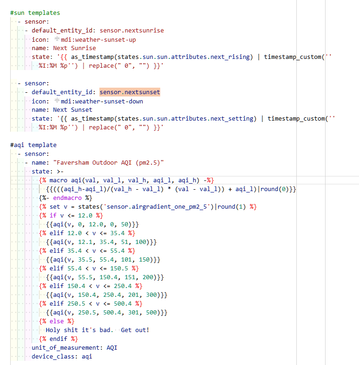Click the 'sensor.nextsunrise' entity id value
Image resolution: width=359 pixels, height=365 pixels.
132,31
